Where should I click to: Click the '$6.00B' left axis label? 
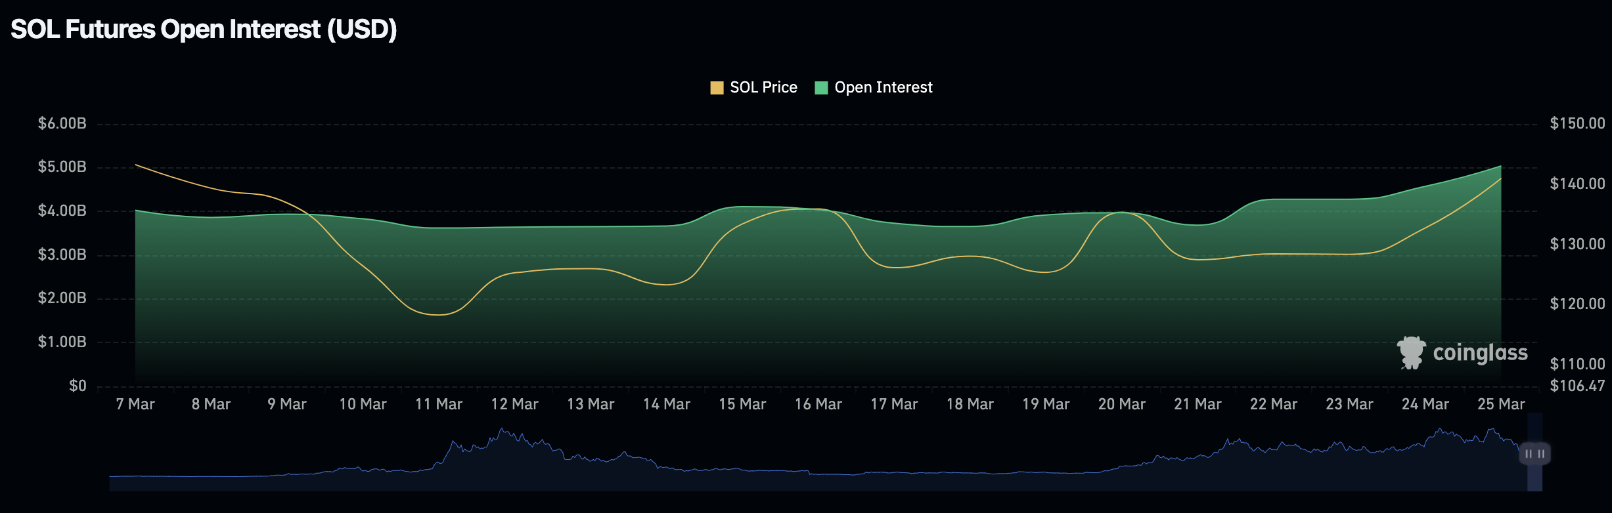tap(62, 123)
